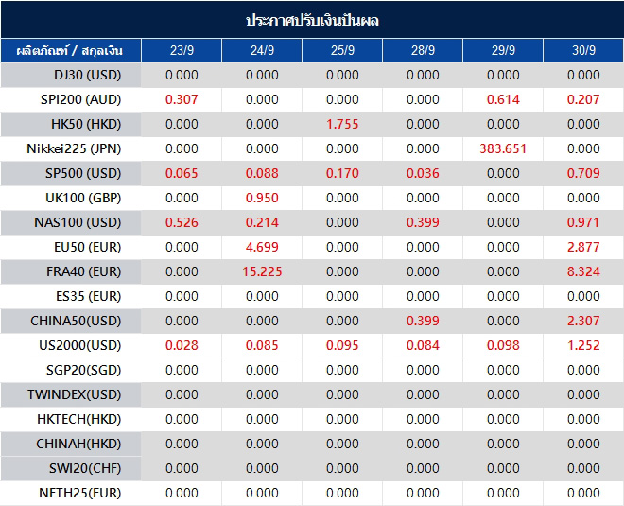Select the US2000(USD) row label
Image resolution: width=624 pixels, height=506 pixels.
pyautogui.click(x=80, y=345)
